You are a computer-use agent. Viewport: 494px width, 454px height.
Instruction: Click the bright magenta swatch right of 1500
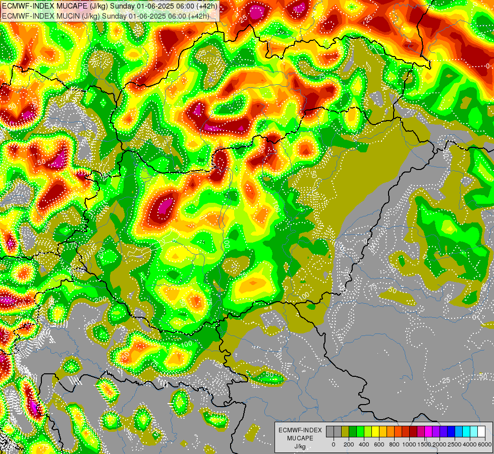point(429,432)
